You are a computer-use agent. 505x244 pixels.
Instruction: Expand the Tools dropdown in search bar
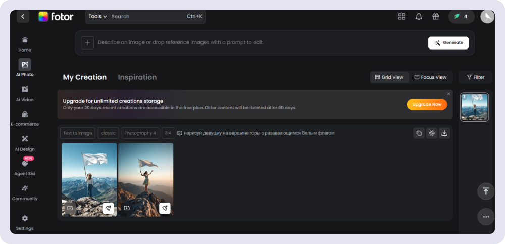[x=97, y=16]
